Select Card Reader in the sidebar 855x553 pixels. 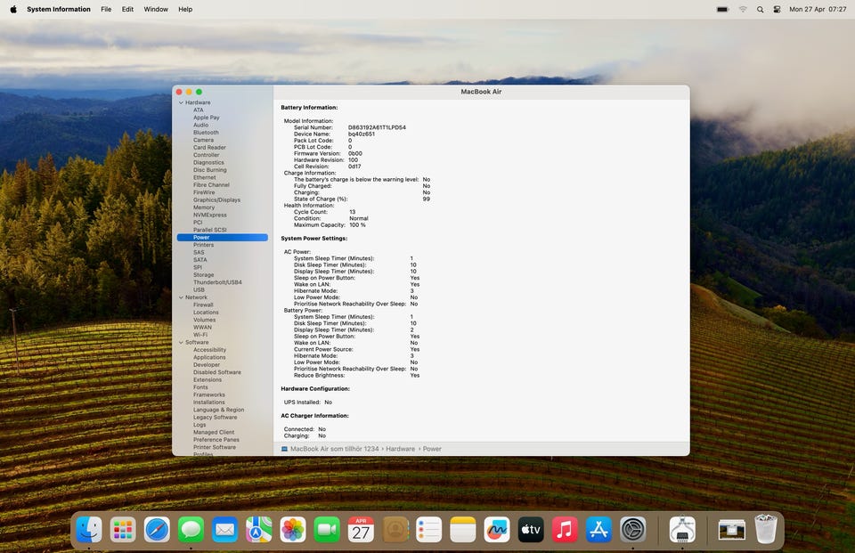pyautogui.click(x=209, y=147)
